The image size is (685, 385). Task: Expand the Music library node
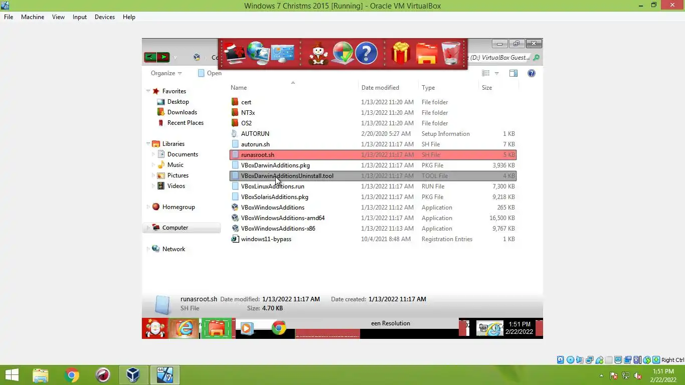point(154,165)
